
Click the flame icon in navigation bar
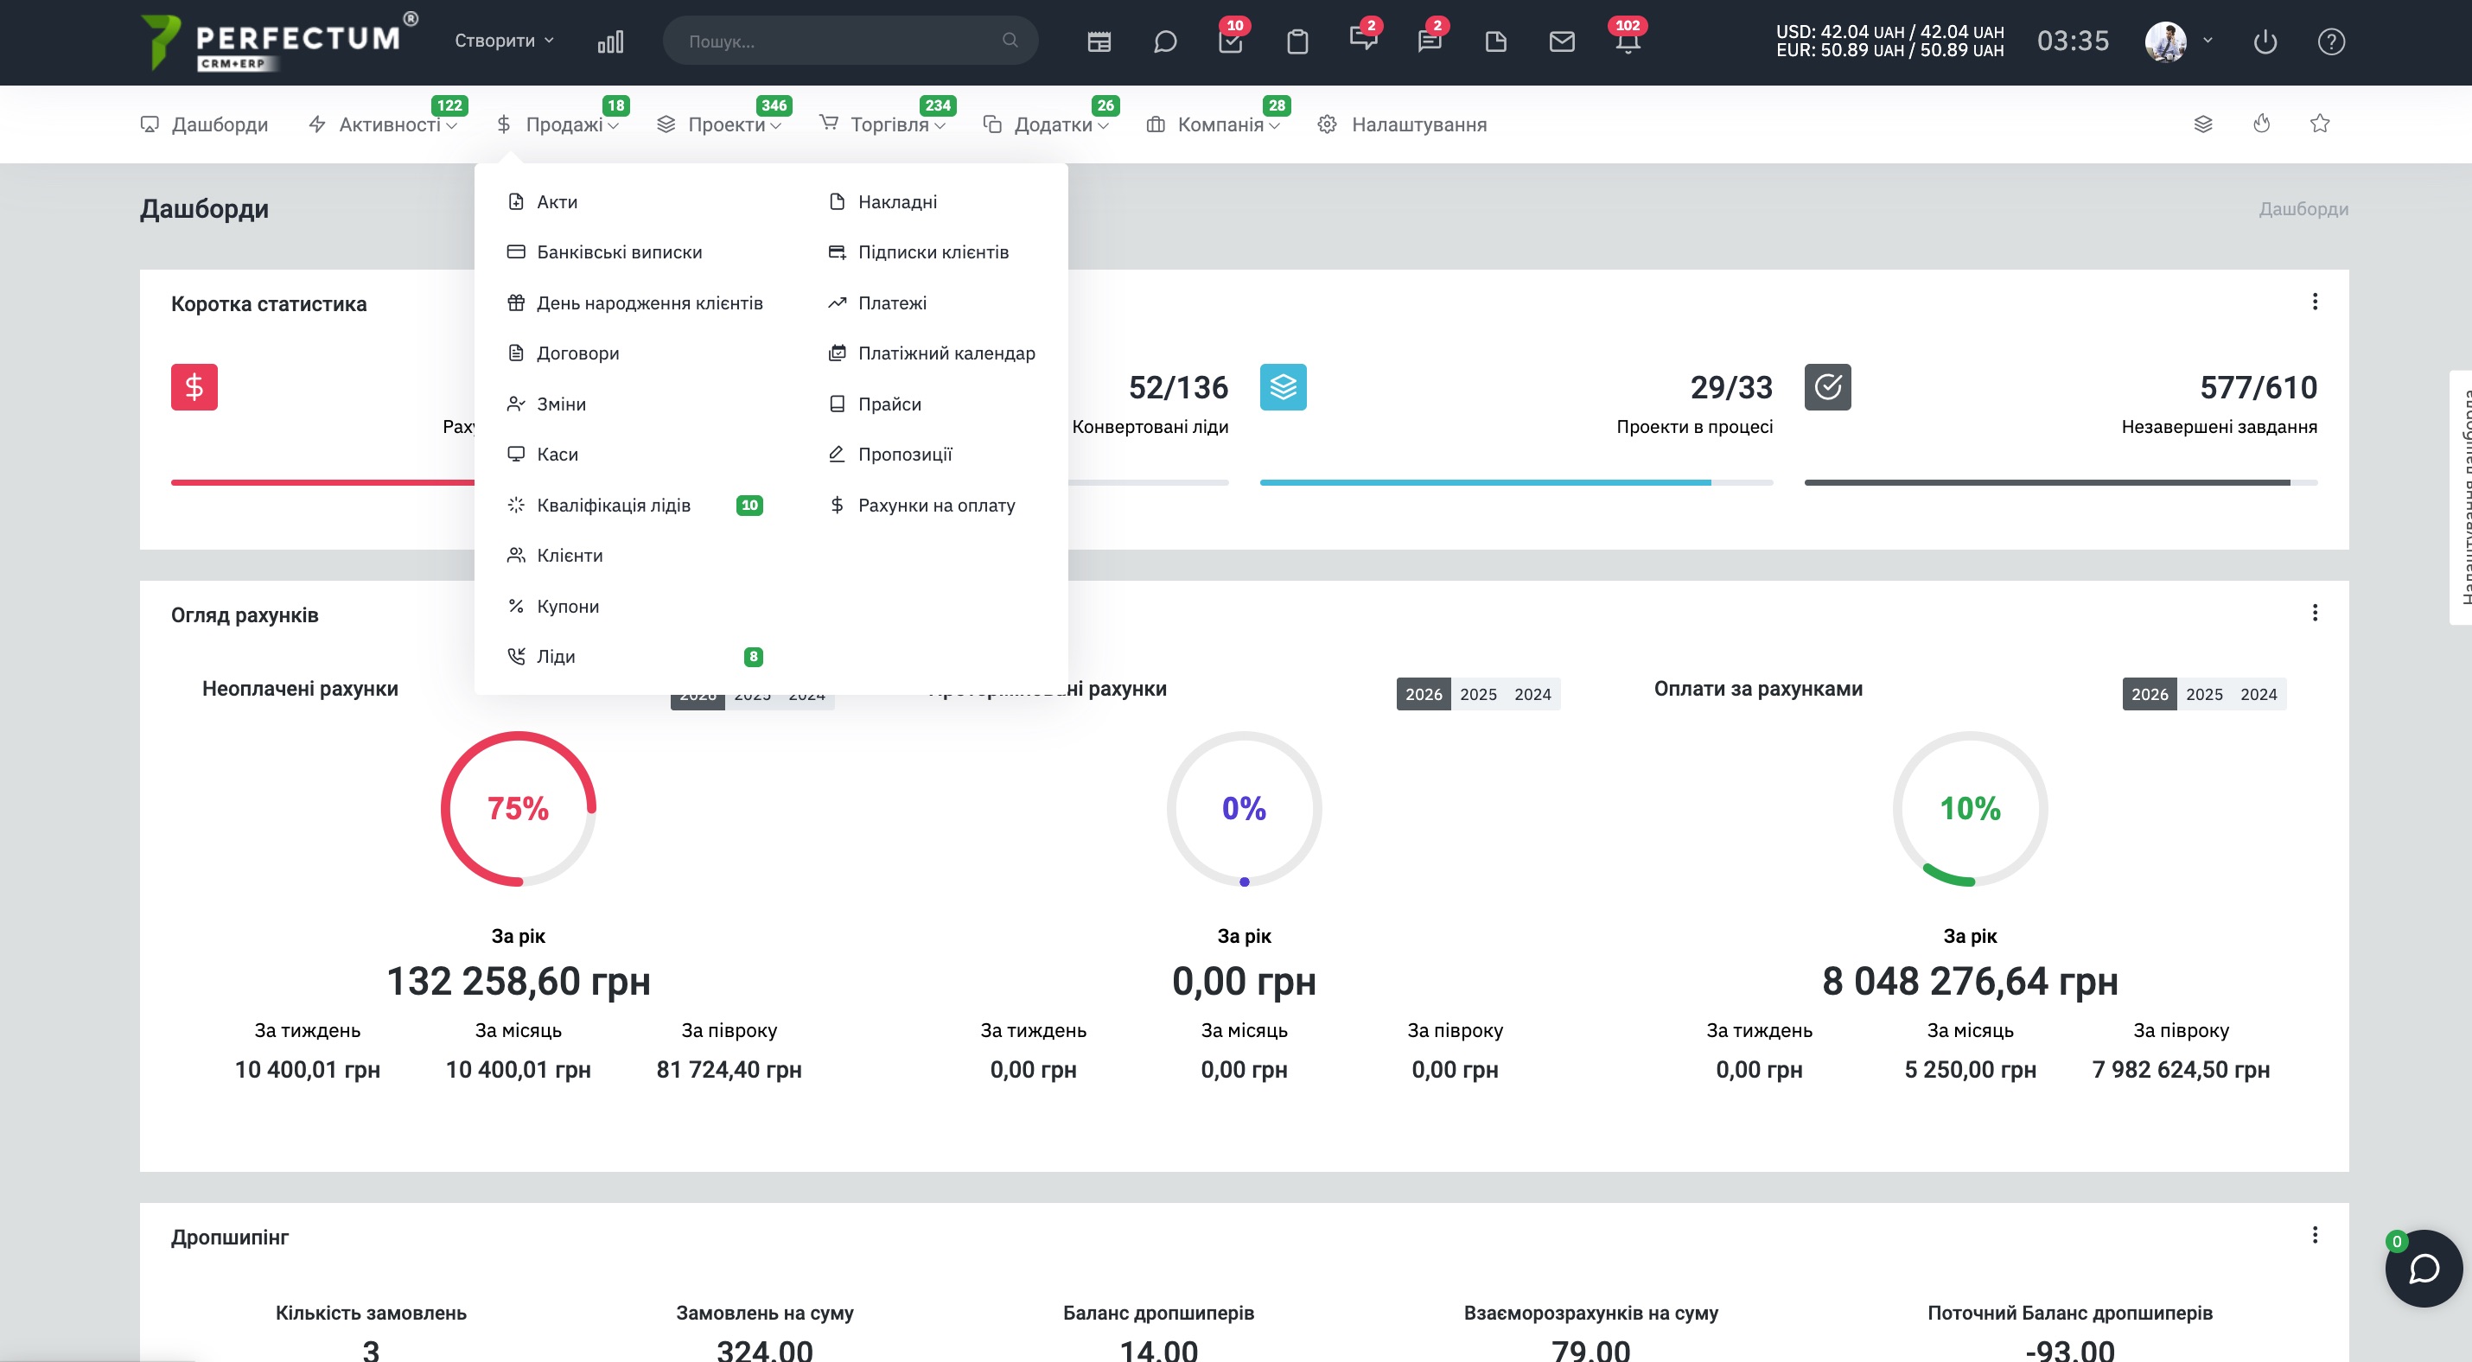point(2262,124)
